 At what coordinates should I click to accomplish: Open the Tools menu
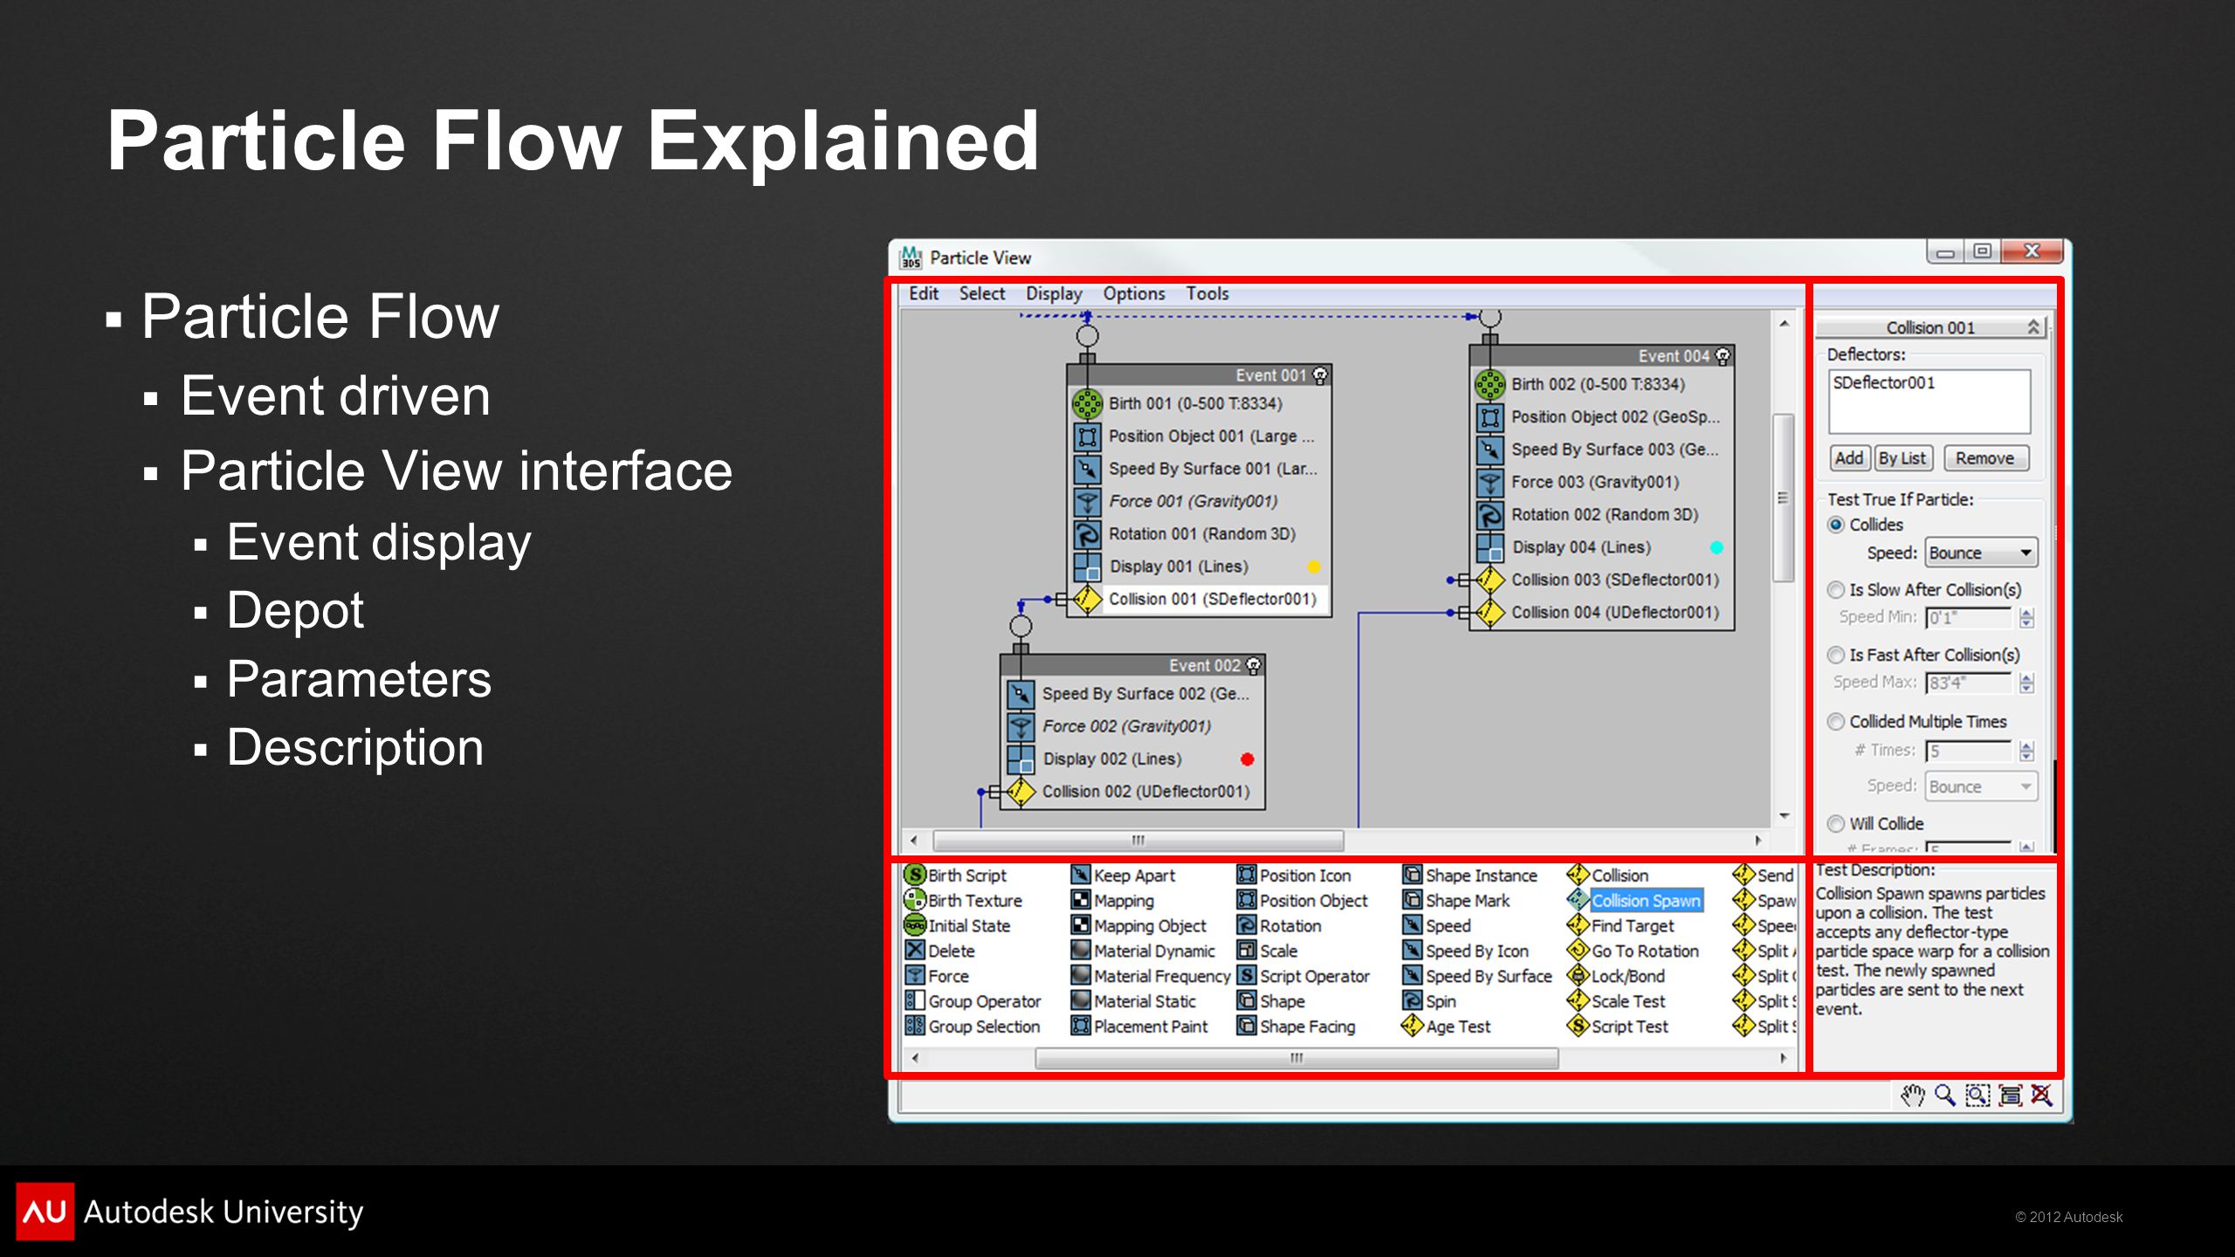[1207, 294]
